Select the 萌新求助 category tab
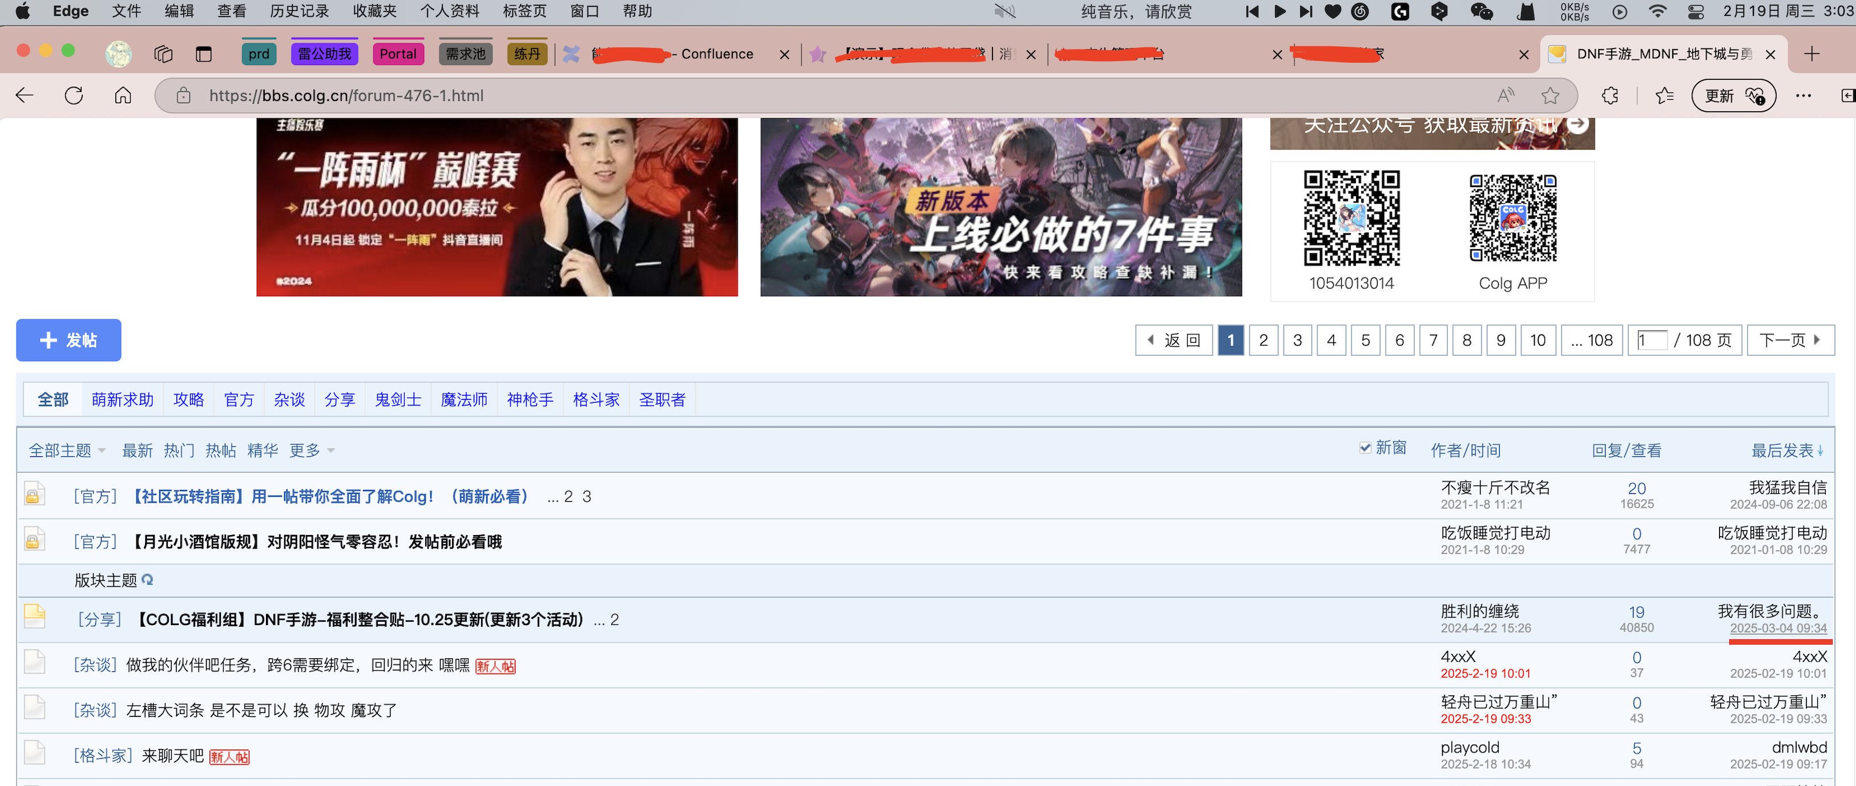 (123, 399)
